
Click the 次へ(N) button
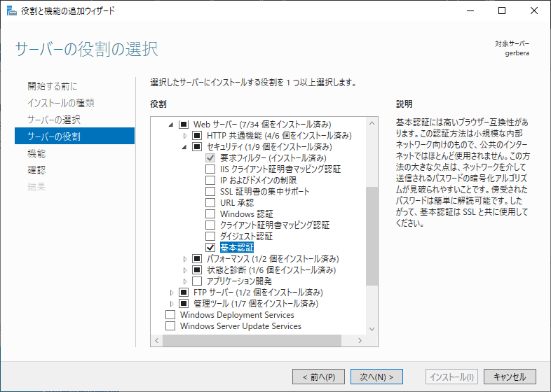click(x=376, y=377)
